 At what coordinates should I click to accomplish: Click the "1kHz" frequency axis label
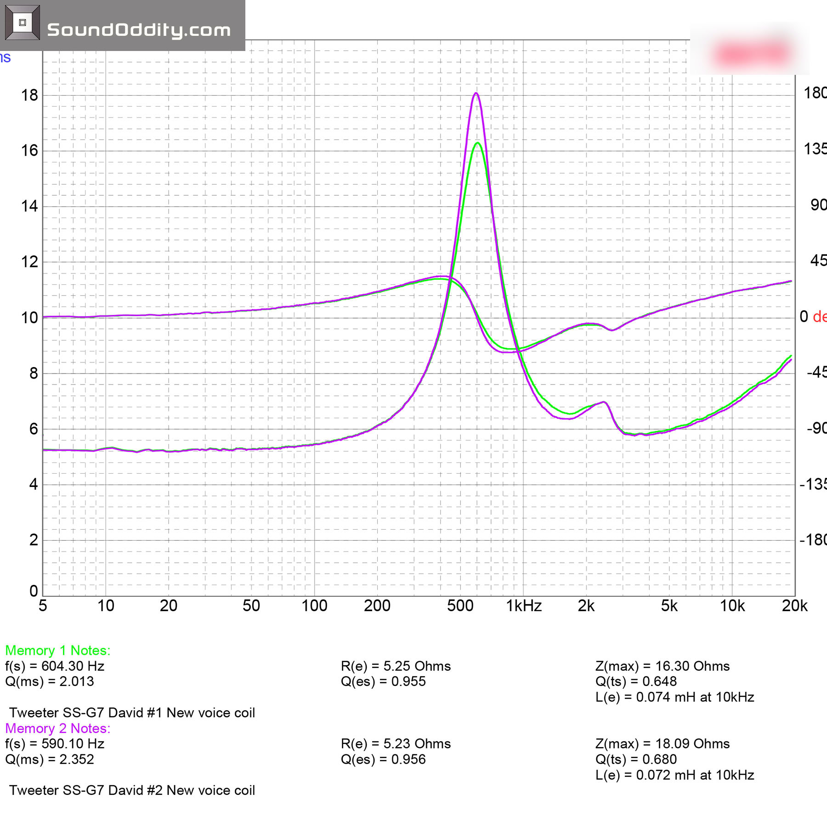tap(524, 606)
